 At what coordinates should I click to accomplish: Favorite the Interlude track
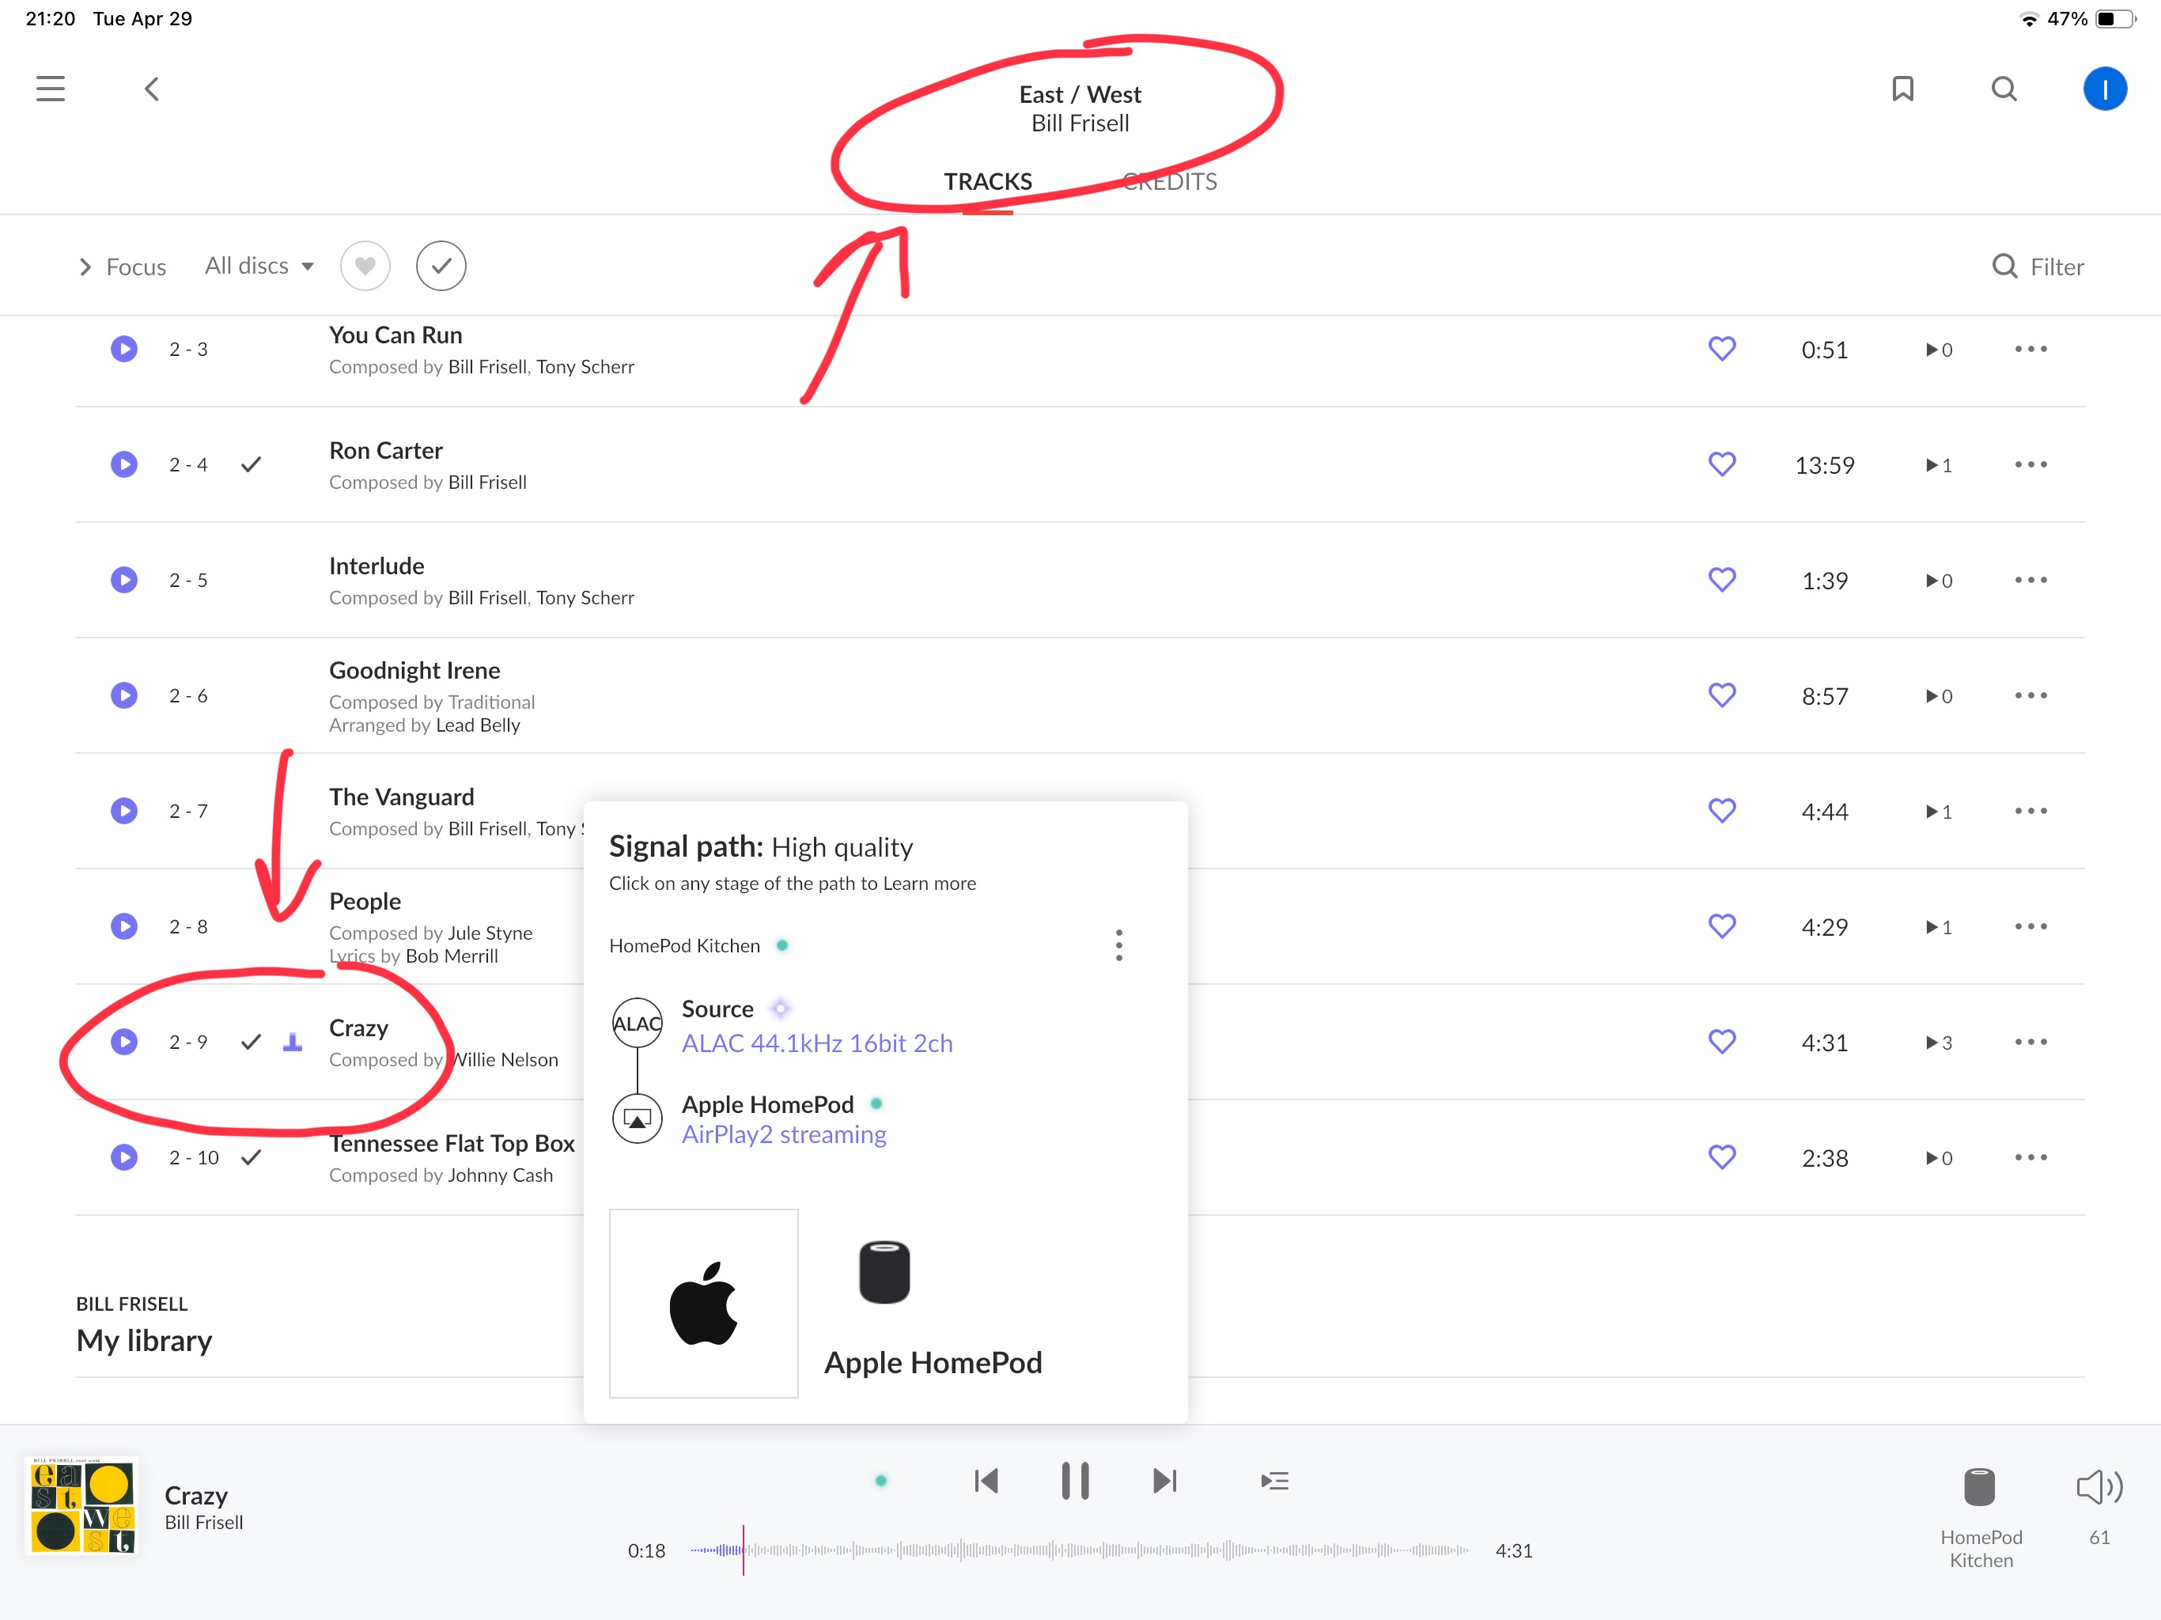click(1721, 579)
